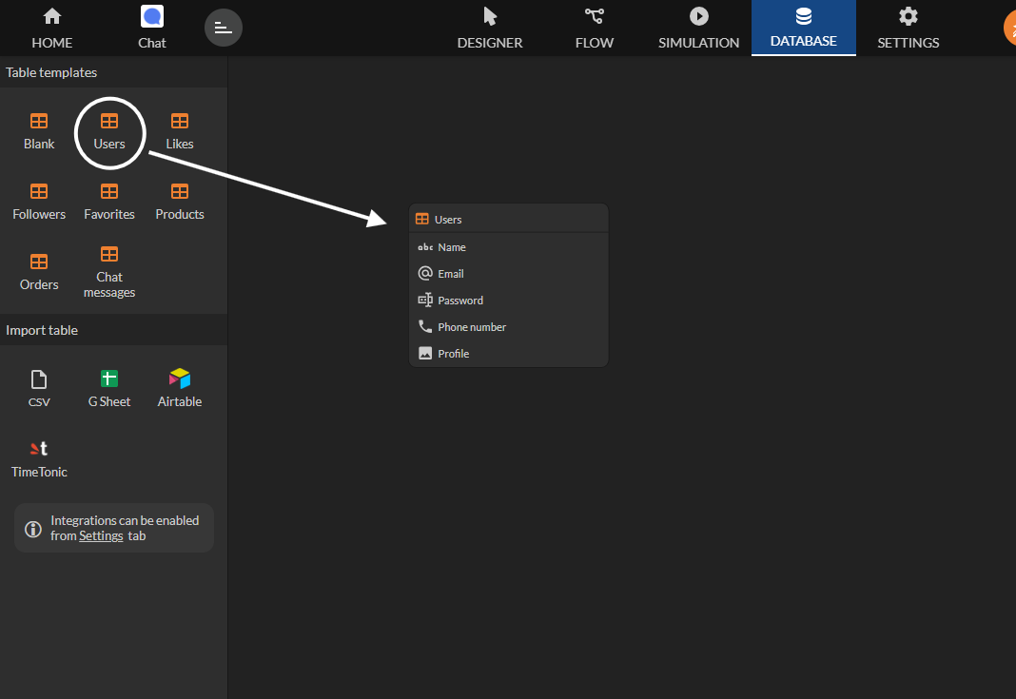
Task: Click the @ icon beside Email
Action: (425, 273)
